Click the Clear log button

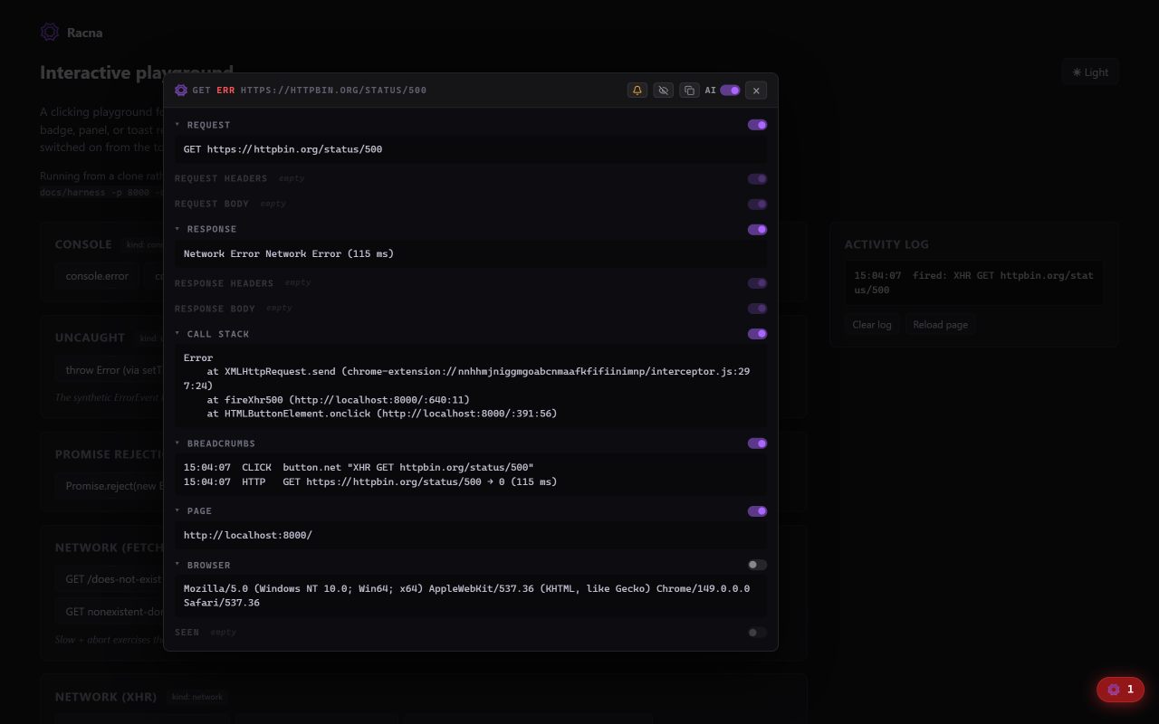[871, 325]
